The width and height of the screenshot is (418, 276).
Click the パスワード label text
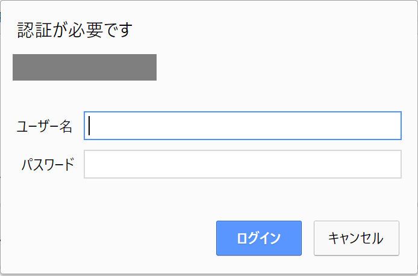pos(48,164)
